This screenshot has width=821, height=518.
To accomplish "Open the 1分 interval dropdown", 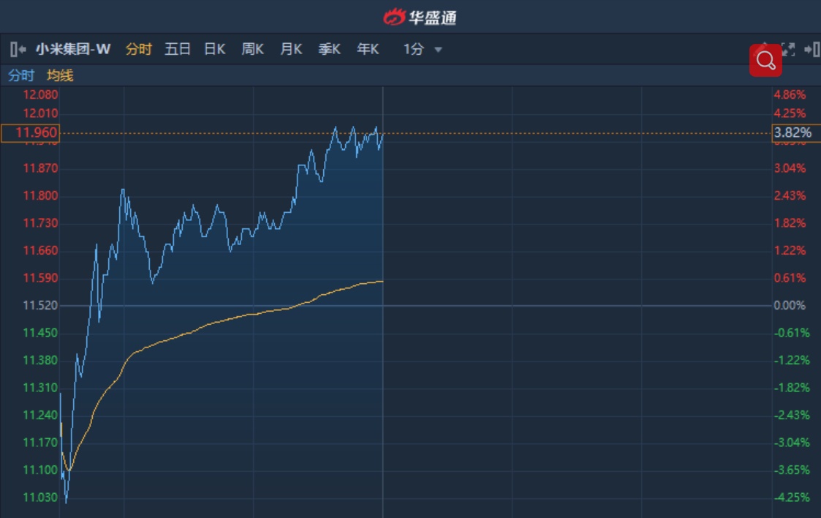I will click(x=414, y=50).
